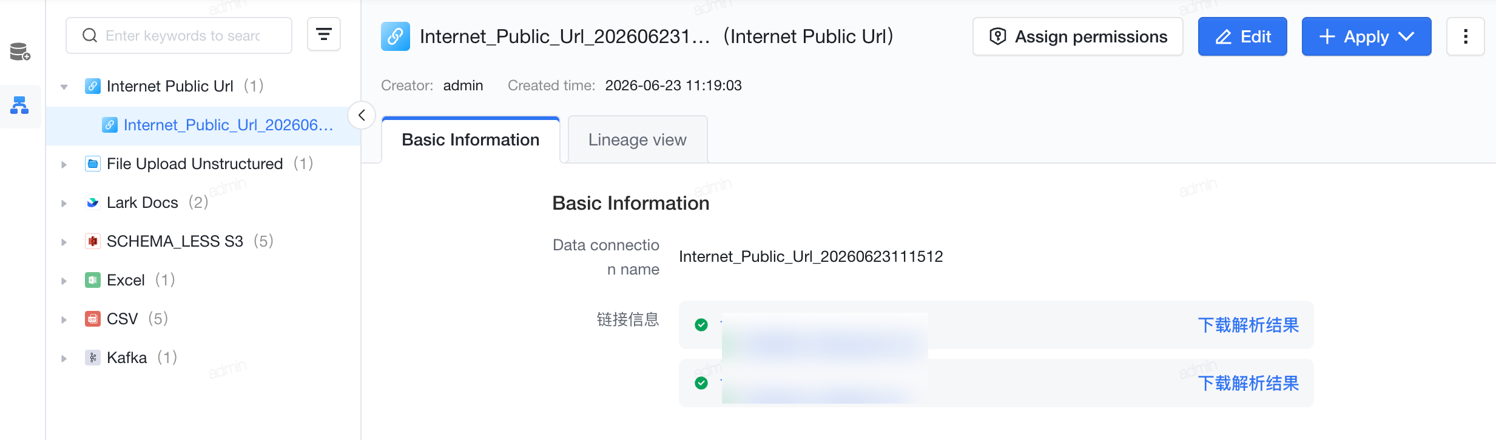Open the three-dot more options menu
Viewport: 1496px width, 440px height.
[x=1466, y=36]
